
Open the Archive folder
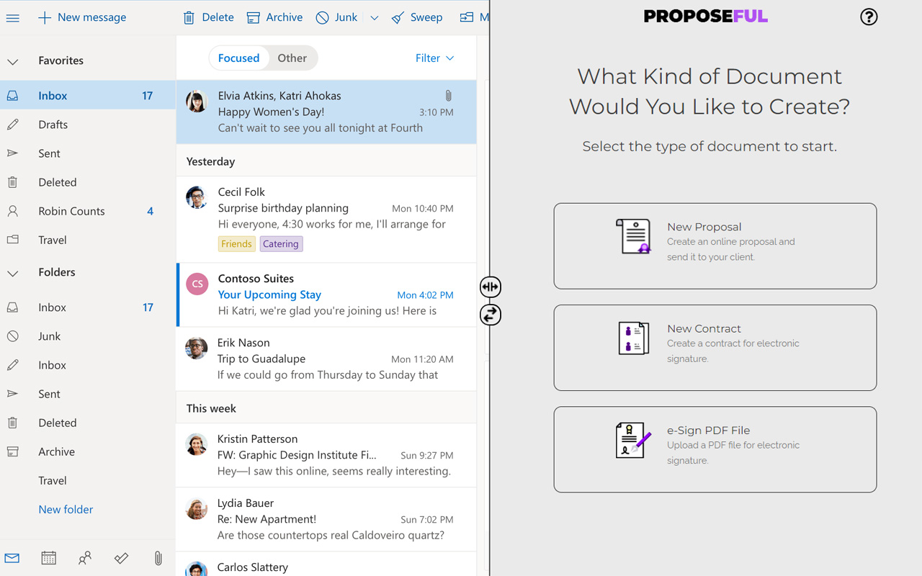coord(88,451)
